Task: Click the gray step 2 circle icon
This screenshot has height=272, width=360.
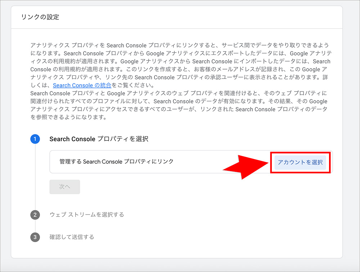Action: (x=35, y=214)
